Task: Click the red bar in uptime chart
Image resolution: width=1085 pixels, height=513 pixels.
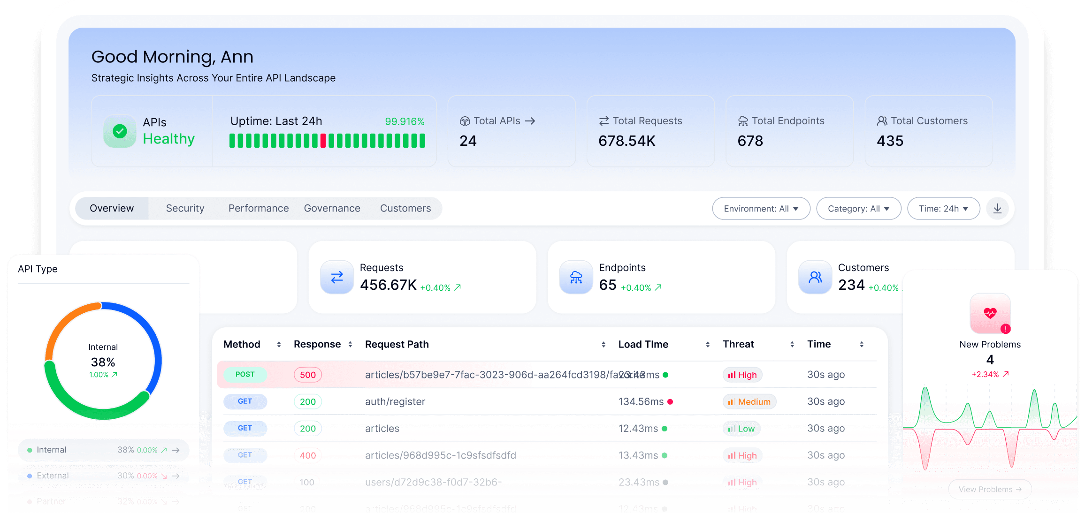Action: (x=323, y=141)
